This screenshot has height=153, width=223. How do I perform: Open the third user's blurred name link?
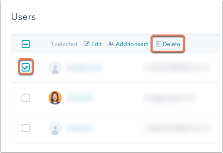(x=80, y=128)
